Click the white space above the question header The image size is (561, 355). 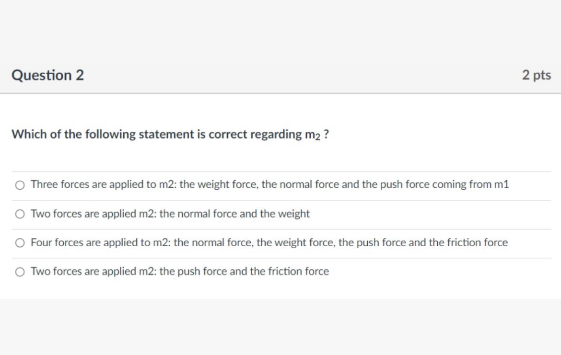click(280, 29)
